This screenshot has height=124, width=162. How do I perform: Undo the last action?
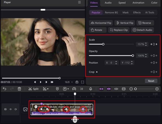pyautogui.click(x=5, y=89)
